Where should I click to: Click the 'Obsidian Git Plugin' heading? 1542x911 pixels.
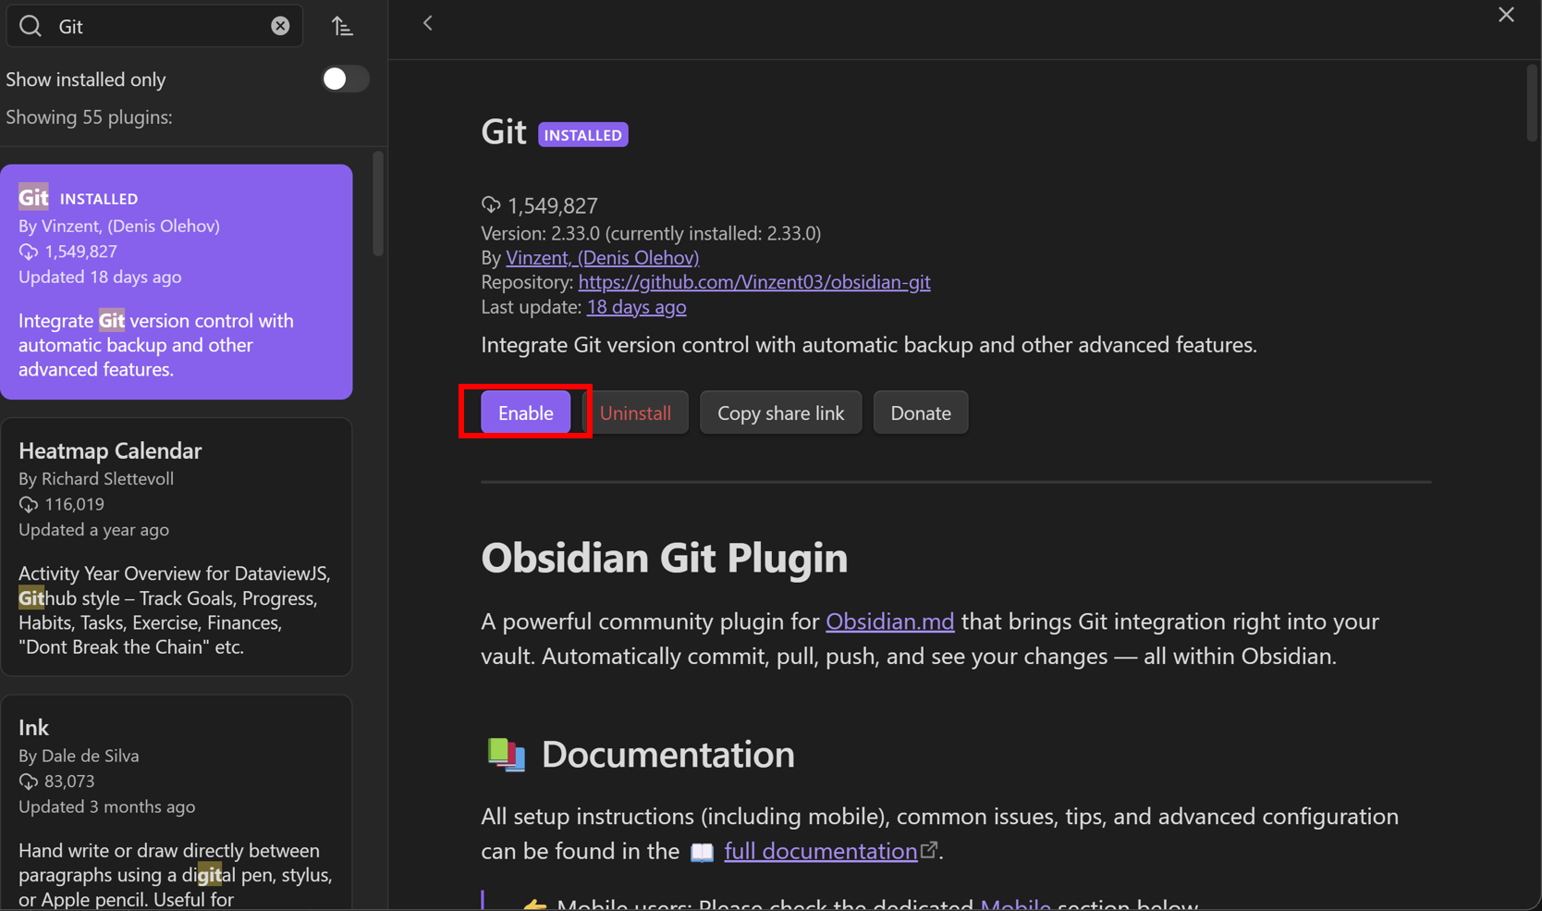pyautogui.click(x=664, y=558)
